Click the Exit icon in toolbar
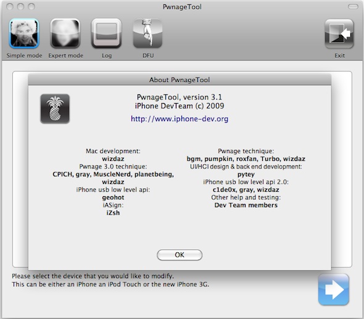The height and width of the screenshot is (319, 364). (x=339, y=34)
